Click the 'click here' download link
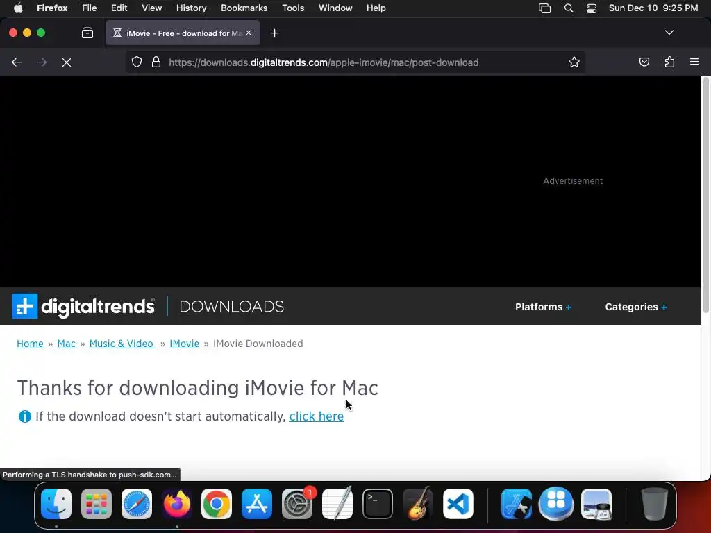The height and width of the screenshot is (533, 711). click(316, 416)
